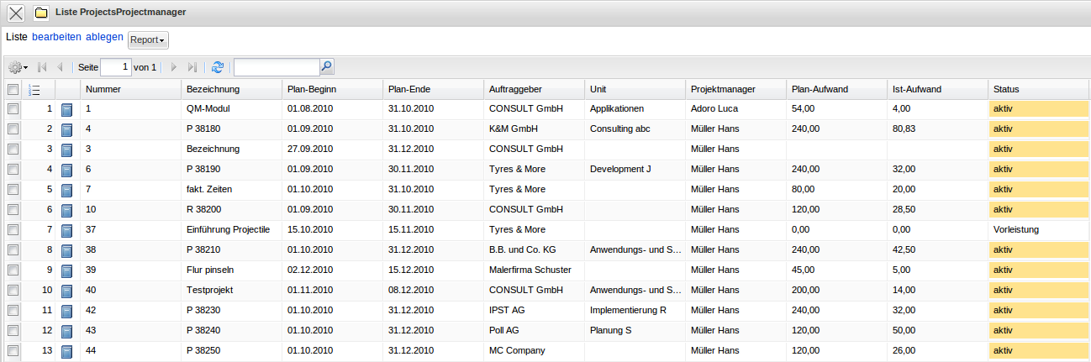The image size is (1091, 362).
Task: Jump to the last page arrow
Action: [192, 67]
